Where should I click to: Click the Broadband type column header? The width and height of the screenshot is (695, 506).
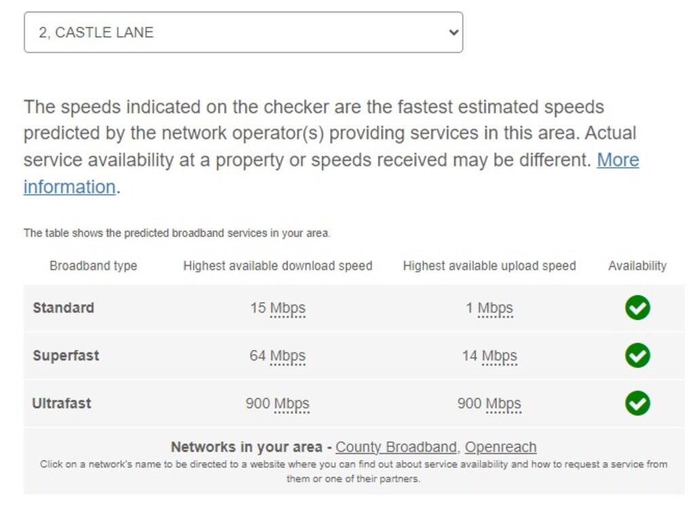tap(93, 266)
